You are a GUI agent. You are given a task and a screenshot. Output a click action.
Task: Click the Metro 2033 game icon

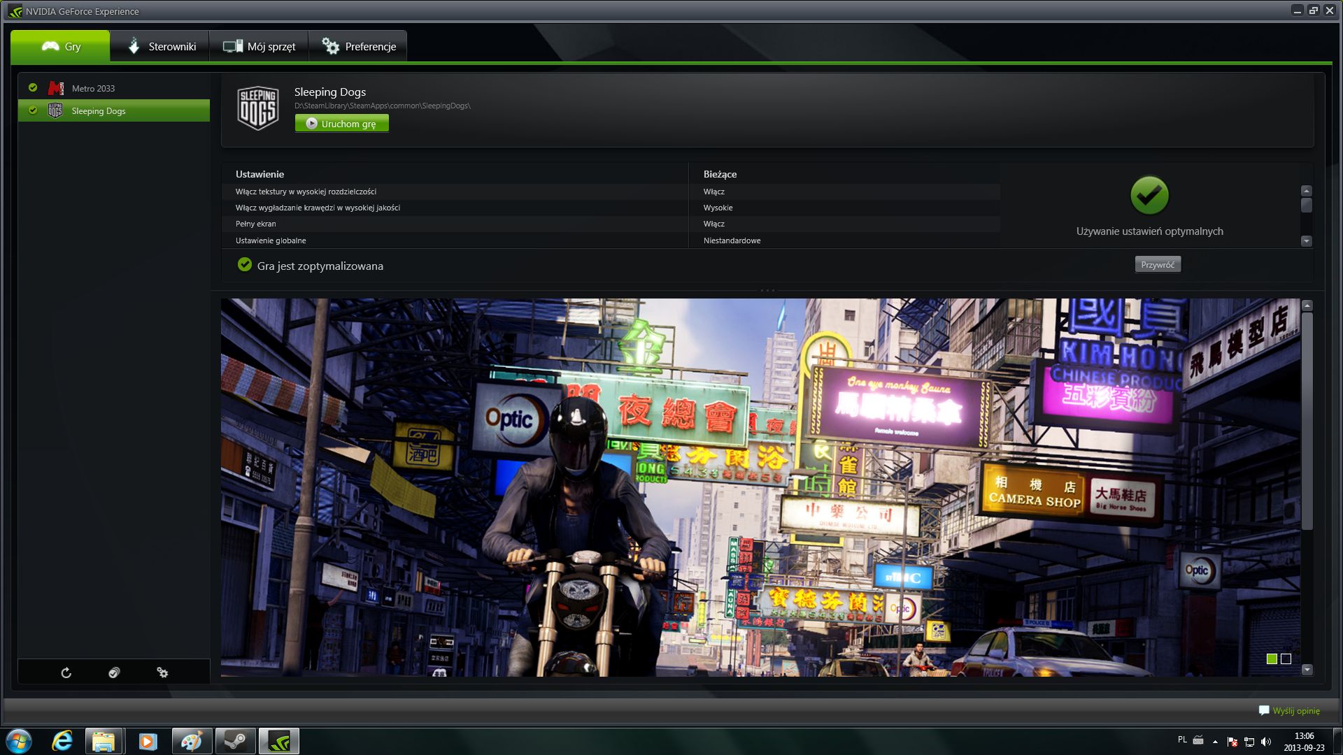[56, 88]
